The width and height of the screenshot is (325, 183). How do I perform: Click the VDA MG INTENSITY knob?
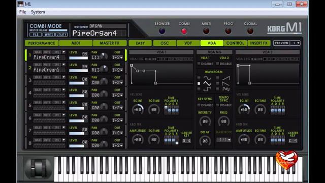(205, 121)
